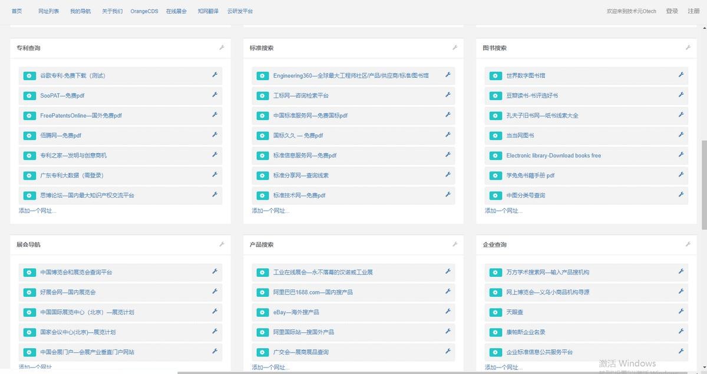707x374 pixels.
Task: Click teal gear icon beside SooPAT—免费pdf
Action: (x=29, y=95)
